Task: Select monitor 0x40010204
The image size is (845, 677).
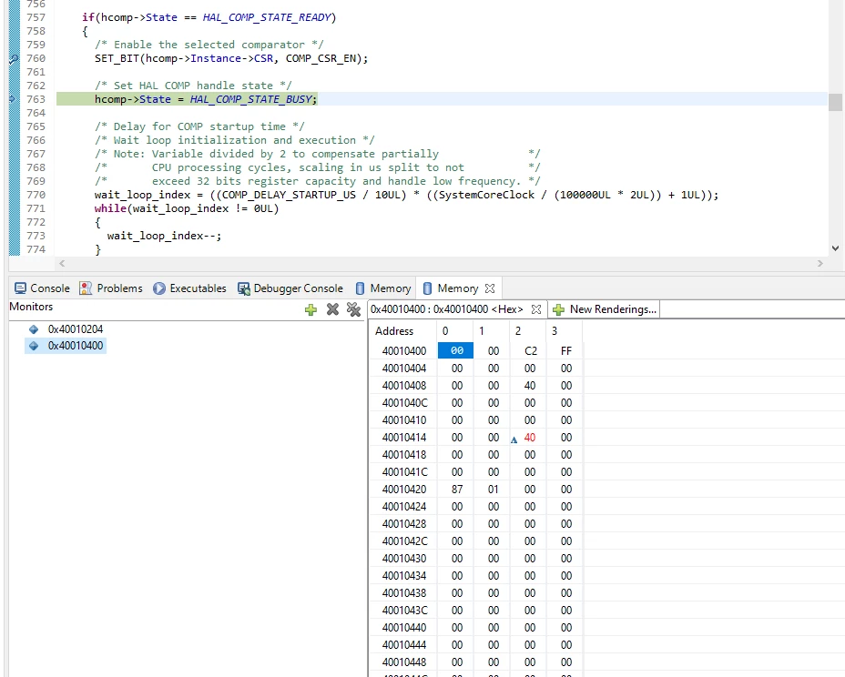Action: coord(75,329)
